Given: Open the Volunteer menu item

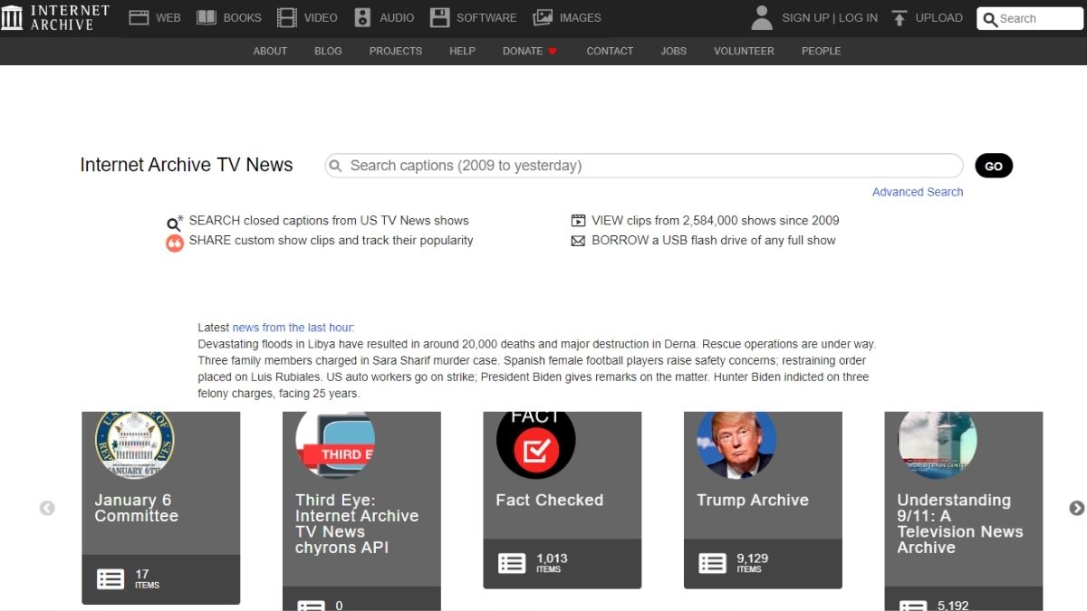Looking at the screenshot, I should (x=744, y=52).
